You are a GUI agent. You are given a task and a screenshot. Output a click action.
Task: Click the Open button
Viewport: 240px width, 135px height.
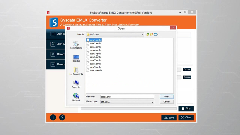pyautogui.click(x=166, y=96)
